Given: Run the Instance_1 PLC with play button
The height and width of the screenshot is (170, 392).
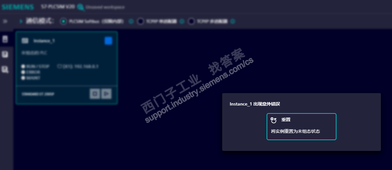Looking at the screenshot, I should (106, 93).
